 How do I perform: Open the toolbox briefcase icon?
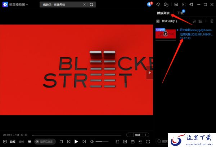click(132, 142)
